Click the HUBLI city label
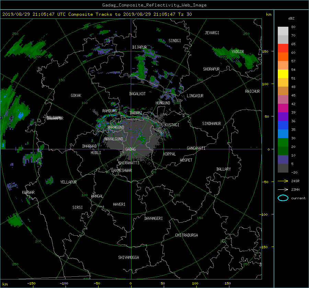The image size is (309, 288). click(x=96, y=153)
